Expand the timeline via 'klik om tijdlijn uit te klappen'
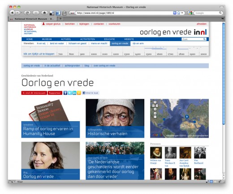Image resolution: width=233 pixels, height=194 pixels. pos(39,54)
